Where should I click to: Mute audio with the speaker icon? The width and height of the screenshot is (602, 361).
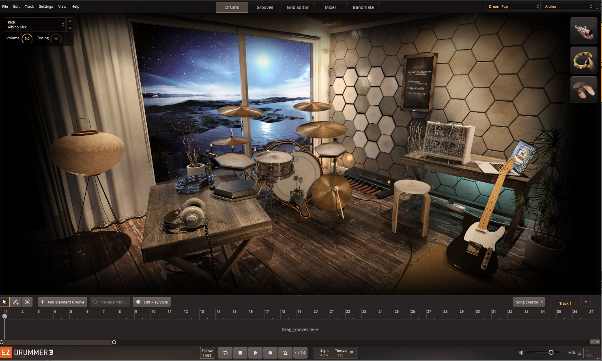click(x=521, y=352)
